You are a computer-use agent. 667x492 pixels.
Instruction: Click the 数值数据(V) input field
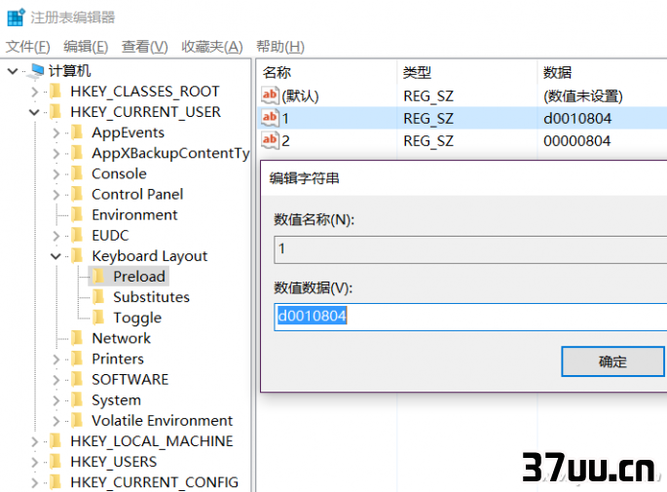[470, 317]
